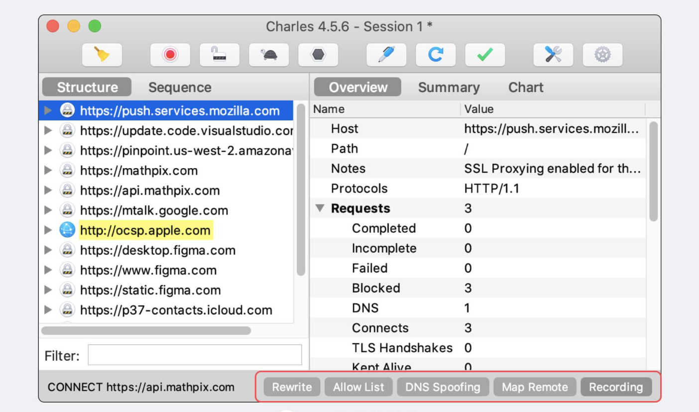Collapse the Requests section in Overview
Viewport: 699px width, 412px height.
320,208
